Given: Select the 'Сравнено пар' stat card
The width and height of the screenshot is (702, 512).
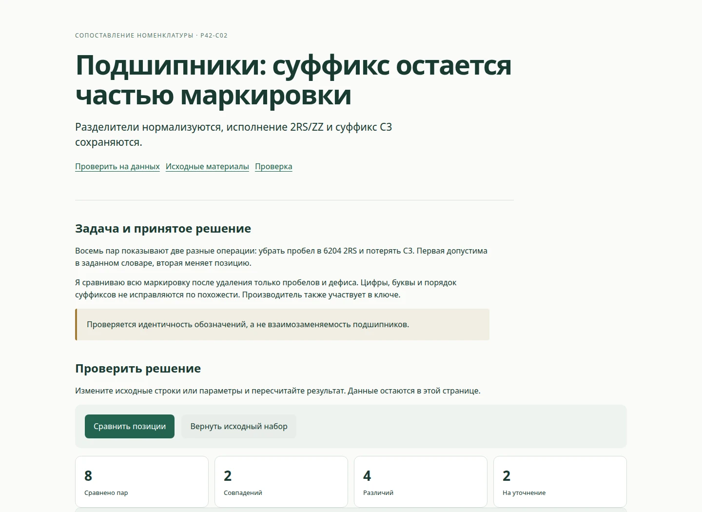Looking at the screenshot, I should click(142, 482).
